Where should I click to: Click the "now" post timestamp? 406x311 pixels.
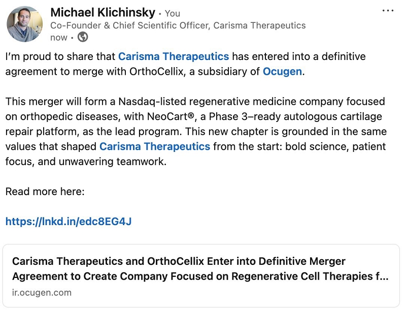pyautogui.click(x=59, y=37)
